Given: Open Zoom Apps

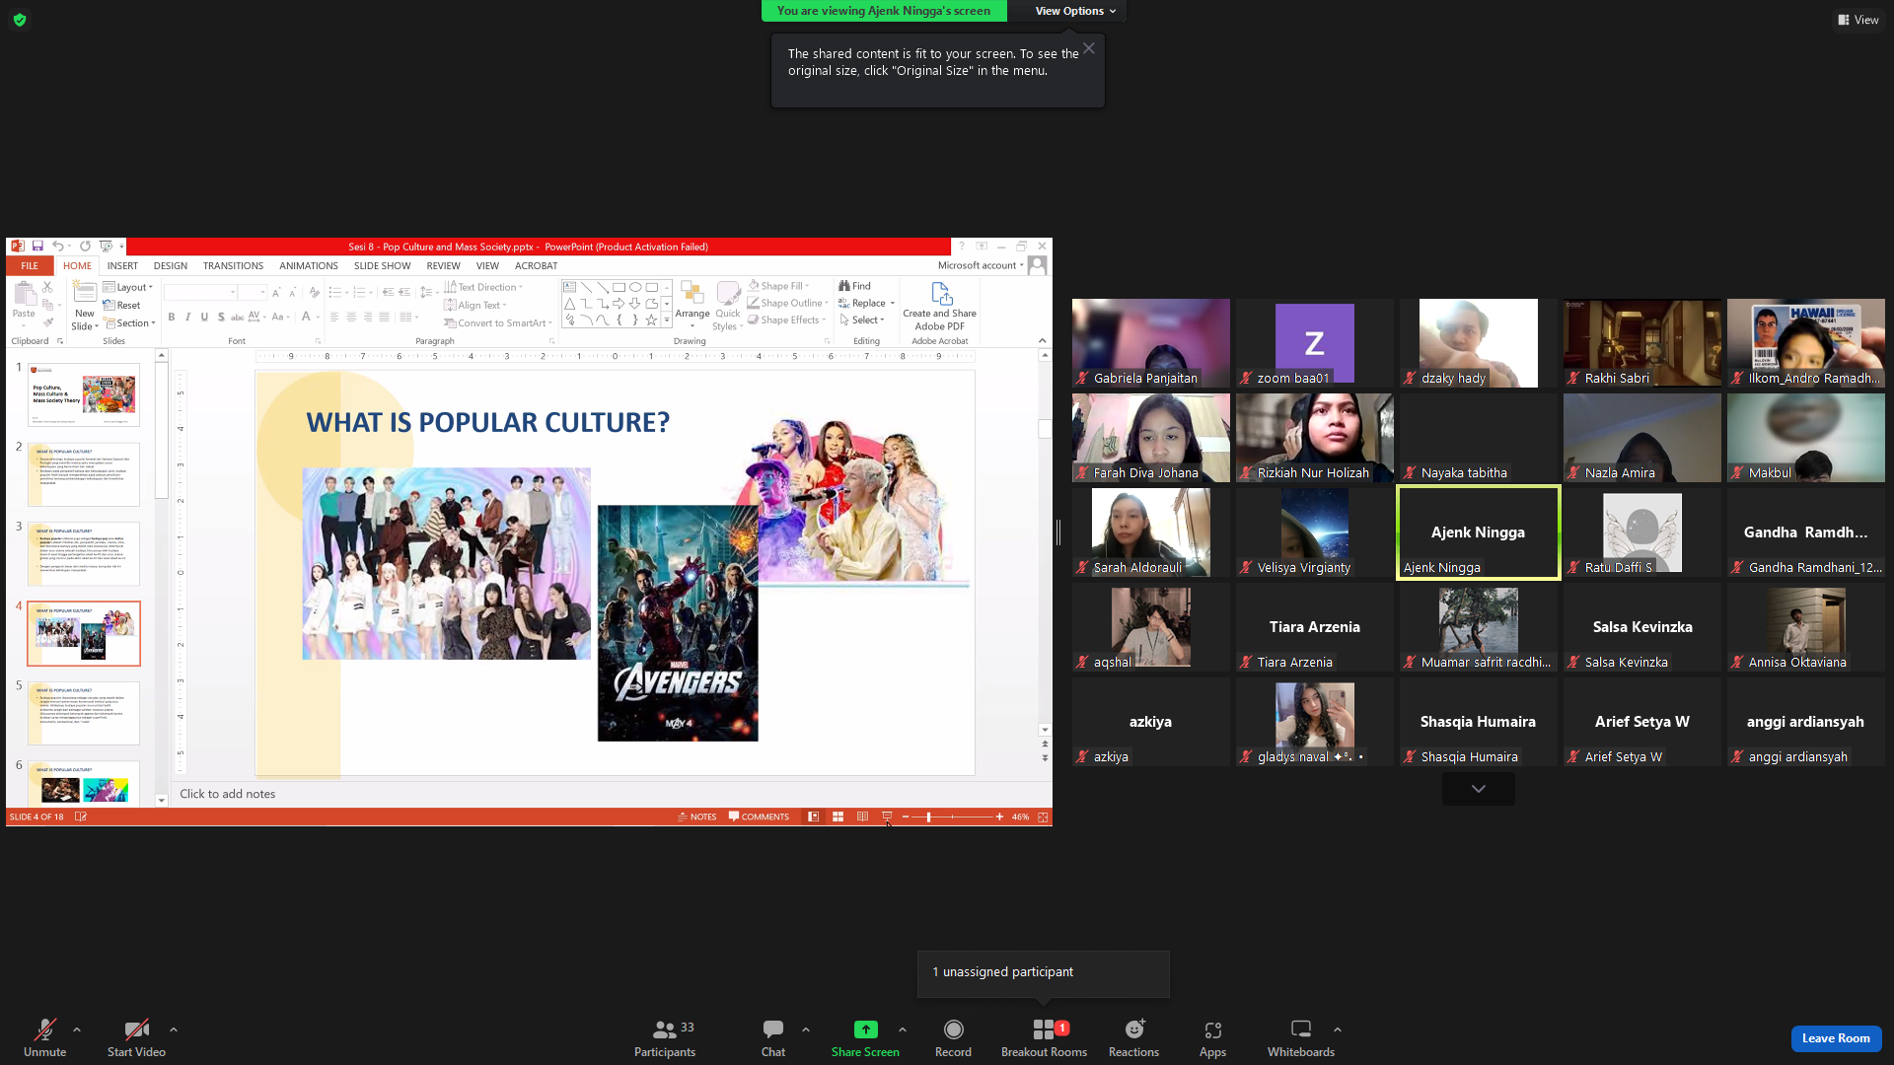Looking at the screenshot, I should point(1212,1038).
